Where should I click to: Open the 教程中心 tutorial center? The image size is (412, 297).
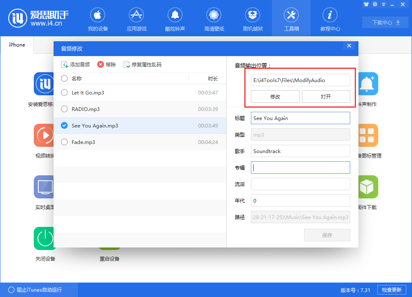pyautogui.click(x=330, y=19)
